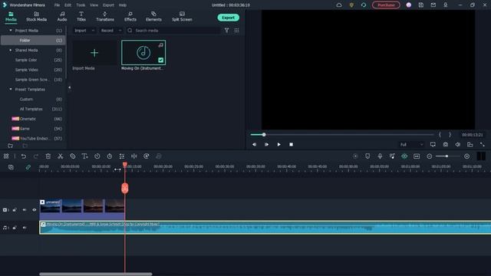Toggle the auto ripple link icon

[x=28, y=167]
